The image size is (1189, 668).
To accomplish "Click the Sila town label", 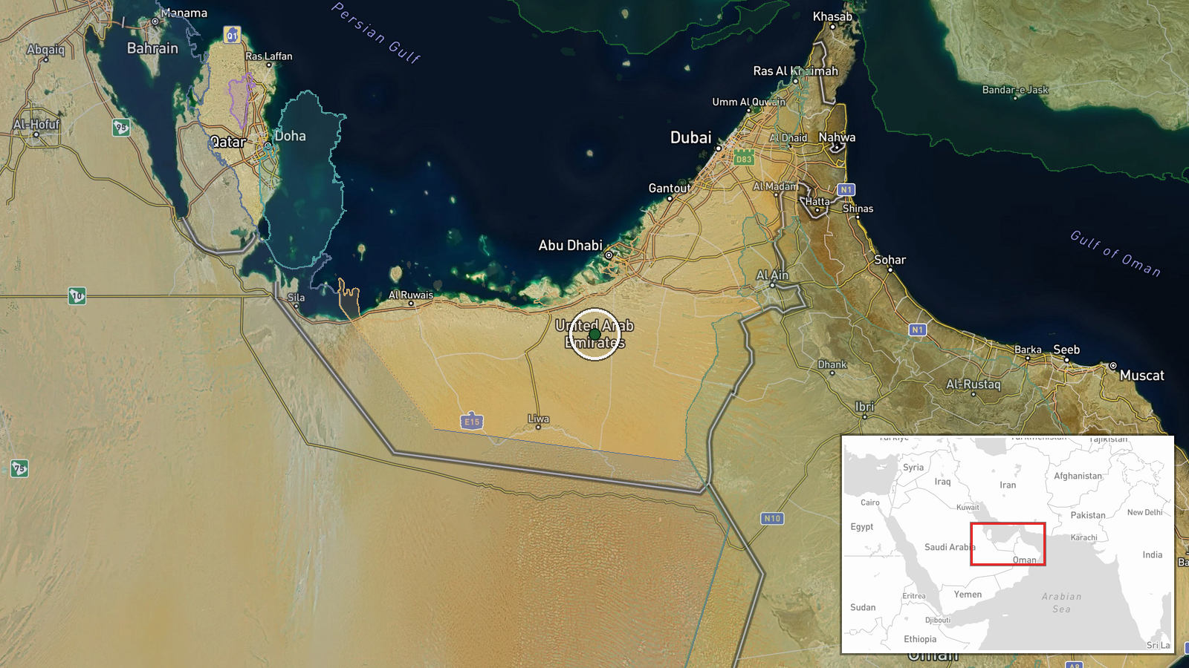I will point(296,298).
